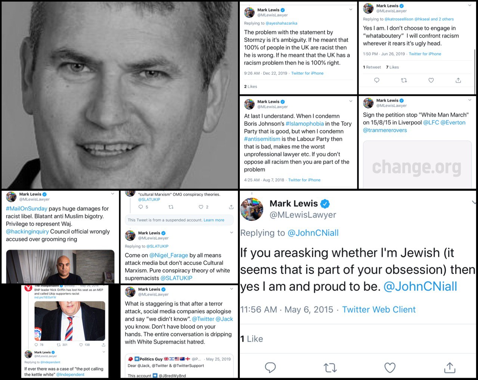Retweet the "proud to be" tweet
This screenshot has height=380, width=478.
tap(330, 368)
